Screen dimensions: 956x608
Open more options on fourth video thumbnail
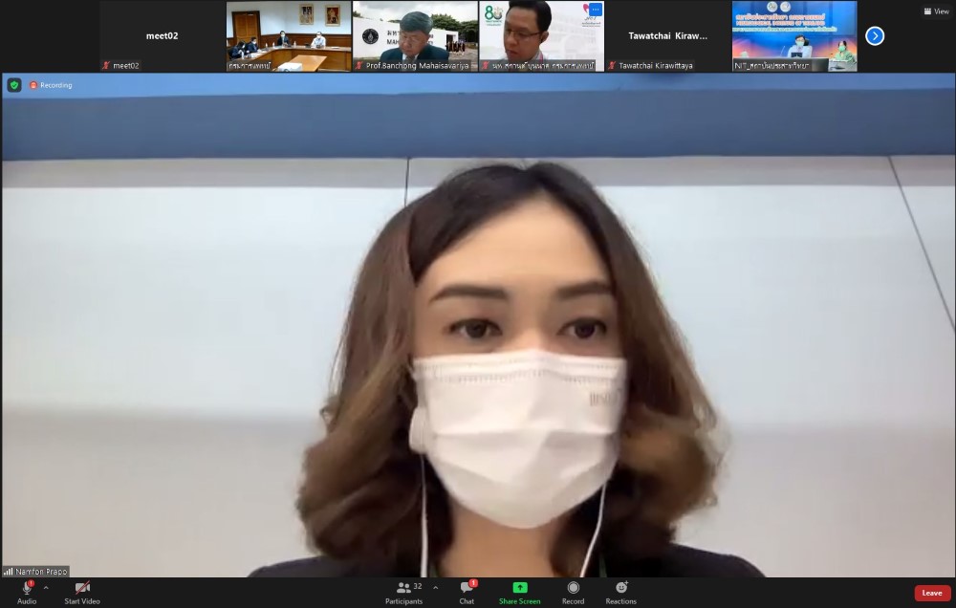[595, 10]
